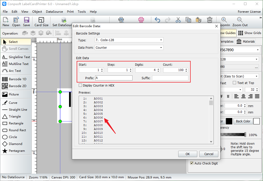Undo the last action
The width and height of the screenshot is (263, 181).
[157, 20]
